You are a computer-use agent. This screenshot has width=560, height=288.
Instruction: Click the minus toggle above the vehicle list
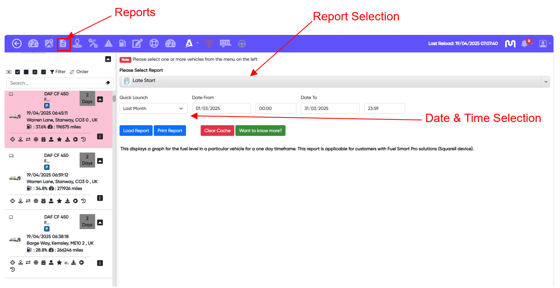(x=44, y=71)
